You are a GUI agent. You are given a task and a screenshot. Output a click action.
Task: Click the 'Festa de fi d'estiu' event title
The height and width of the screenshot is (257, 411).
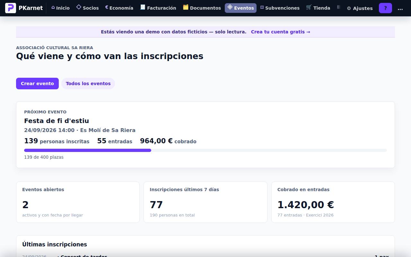(57, 121)
